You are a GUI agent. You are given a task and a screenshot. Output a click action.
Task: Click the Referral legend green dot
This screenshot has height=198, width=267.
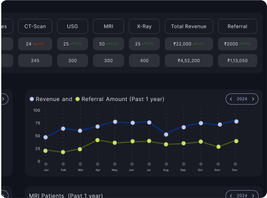tap(77, 99)
